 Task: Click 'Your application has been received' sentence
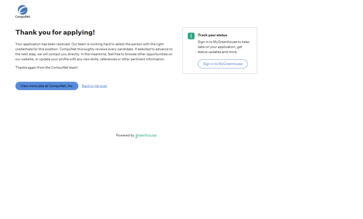coord(43,44)
